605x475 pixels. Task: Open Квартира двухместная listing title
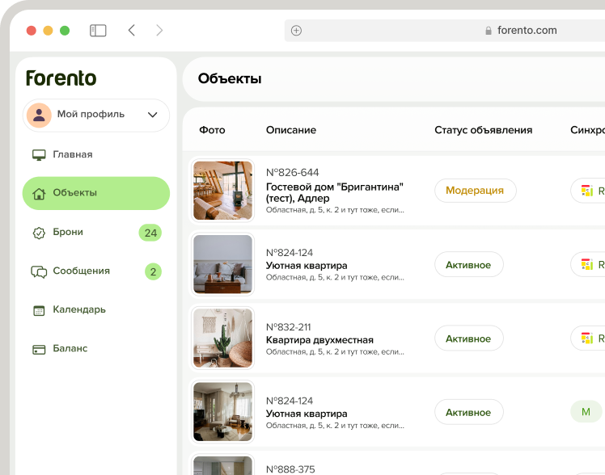pos(319,340)
